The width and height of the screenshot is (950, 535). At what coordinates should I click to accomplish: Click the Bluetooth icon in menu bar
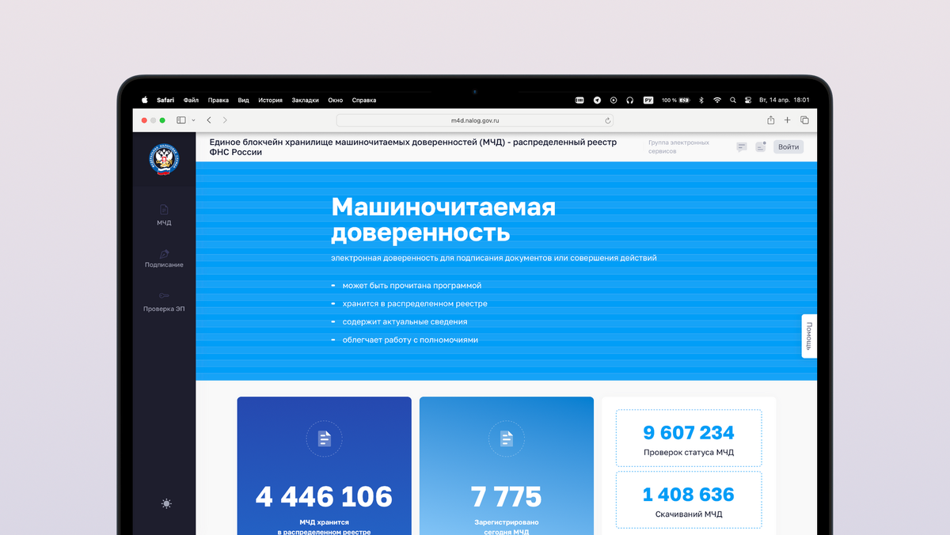pos(701,101)
